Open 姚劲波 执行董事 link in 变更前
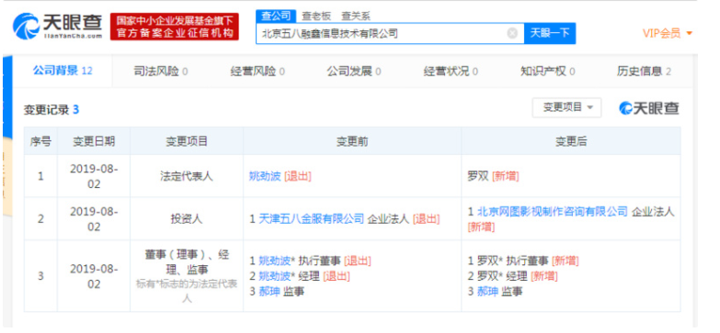 tap(275, 261)
